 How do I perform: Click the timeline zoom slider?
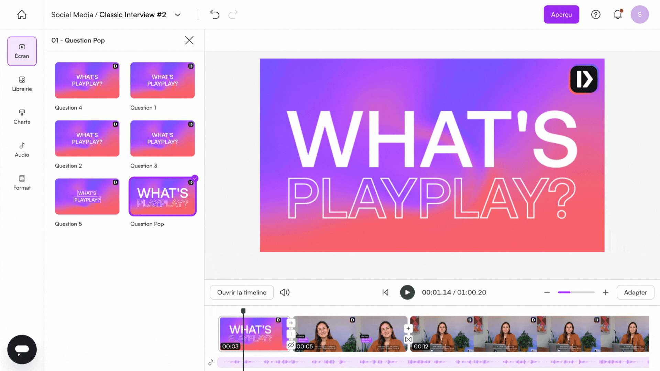tap(576, 292)
